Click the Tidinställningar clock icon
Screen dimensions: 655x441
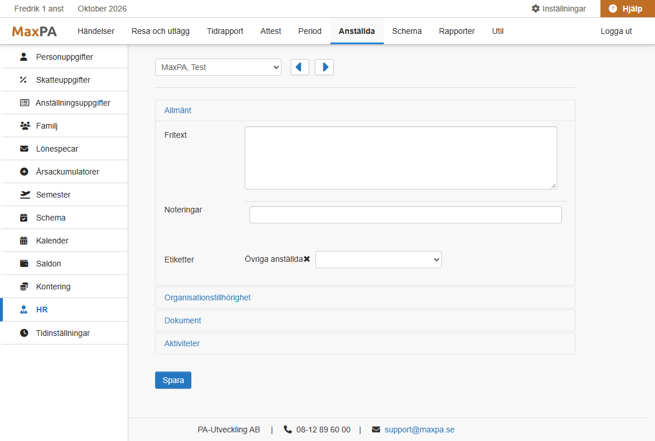pos(24,333)
